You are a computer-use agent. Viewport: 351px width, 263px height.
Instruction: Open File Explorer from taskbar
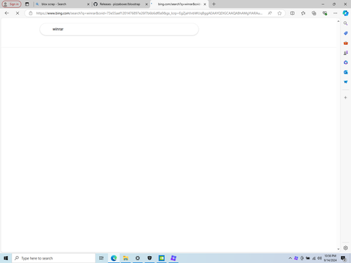[x=126, y=258]
